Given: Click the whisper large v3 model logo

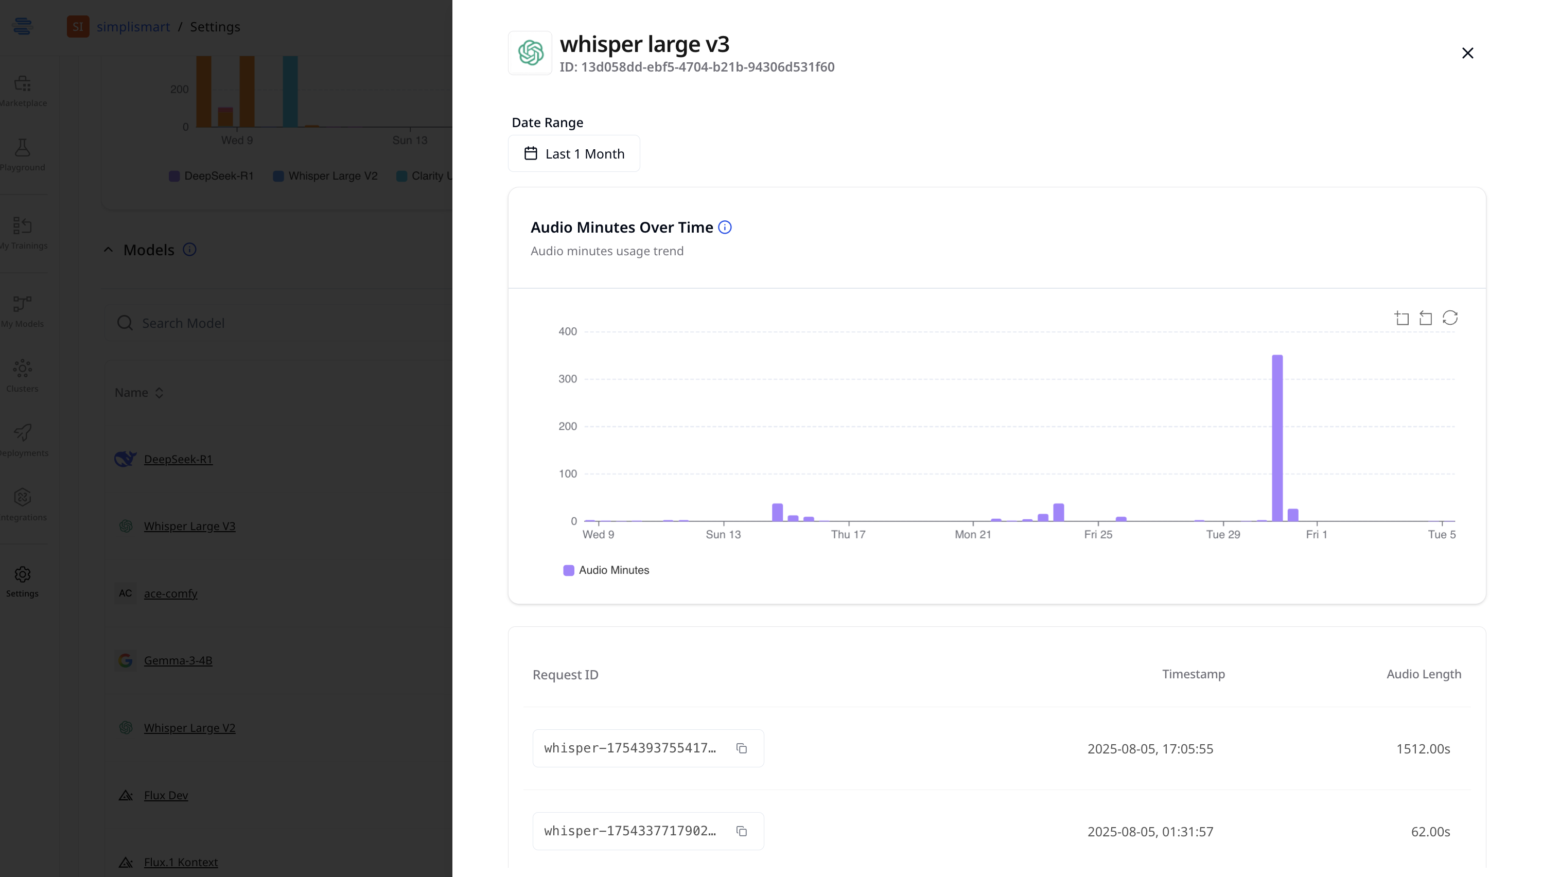Looking at the screenshot, I should [530, 53].
